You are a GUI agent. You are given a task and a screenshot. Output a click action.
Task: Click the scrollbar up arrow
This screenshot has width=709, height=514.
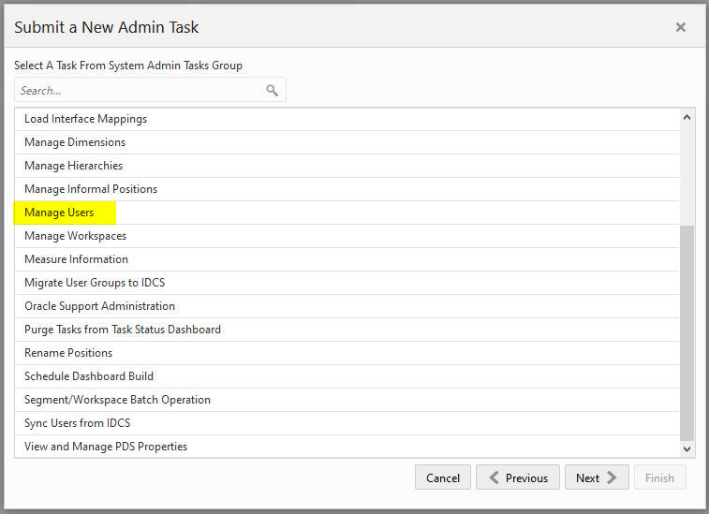tap(687, 118)
